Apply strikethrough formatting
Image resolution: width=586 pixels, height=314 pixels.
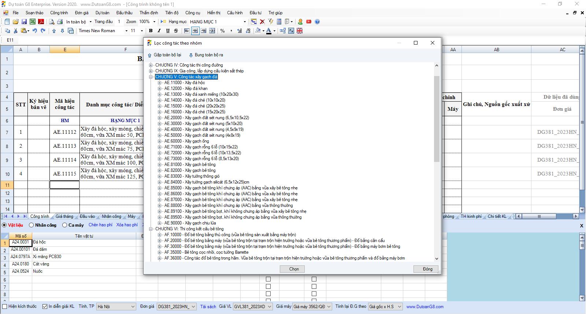coord(176,31)
